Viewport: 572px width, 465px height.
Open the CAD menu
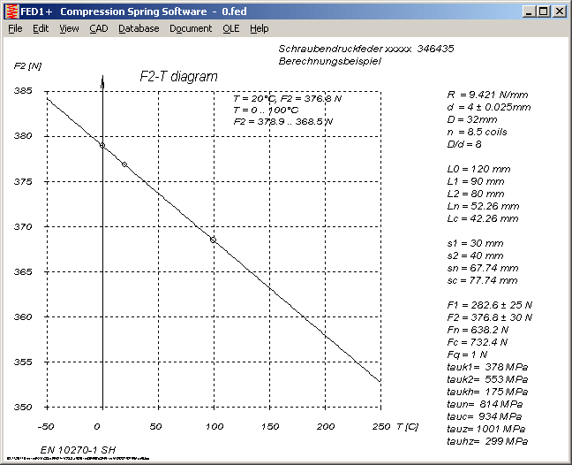98,28
